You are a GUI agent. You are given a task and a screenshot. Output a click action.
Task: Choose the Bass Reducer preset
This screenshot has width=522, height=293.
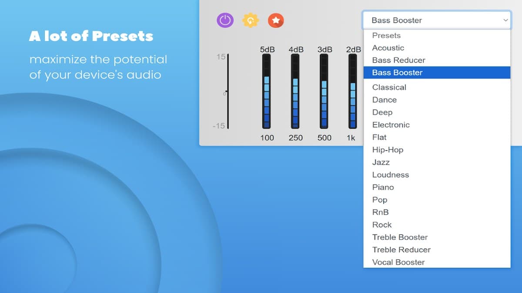pos(437,60)
